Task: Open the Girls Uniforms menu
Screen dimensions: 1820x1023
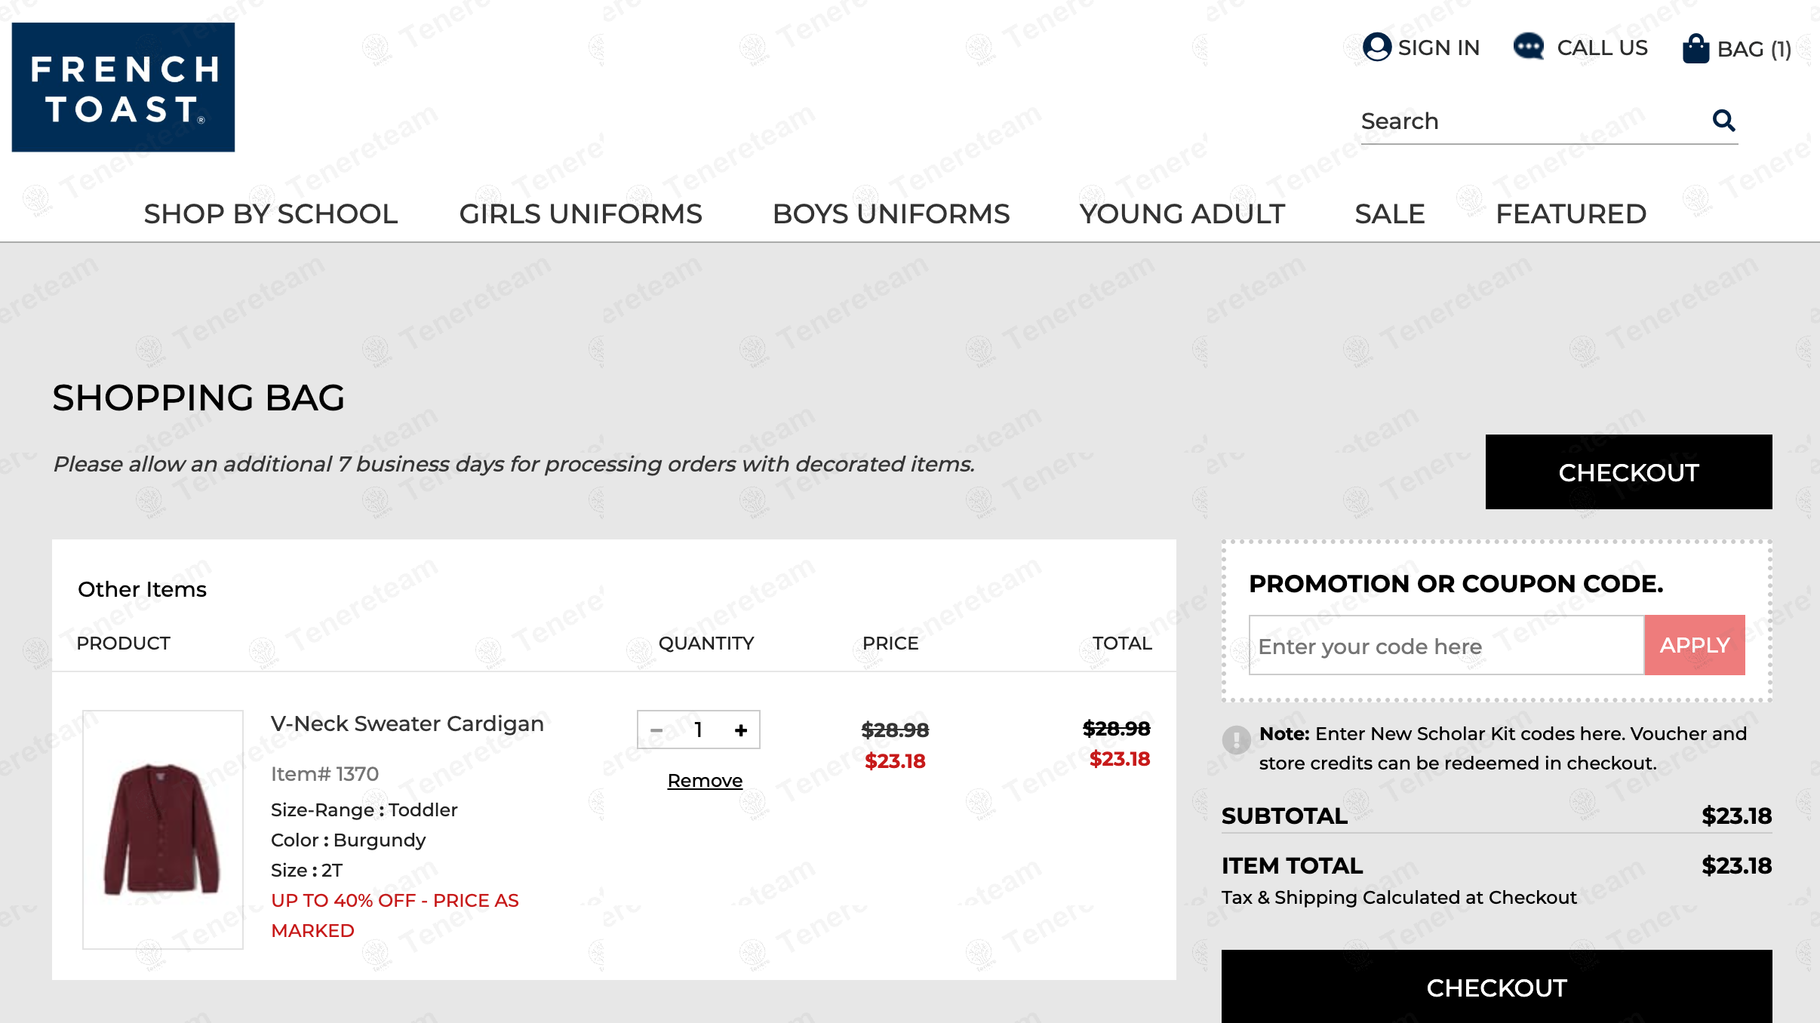Action: pyautogui.click(x=580, y=214)
